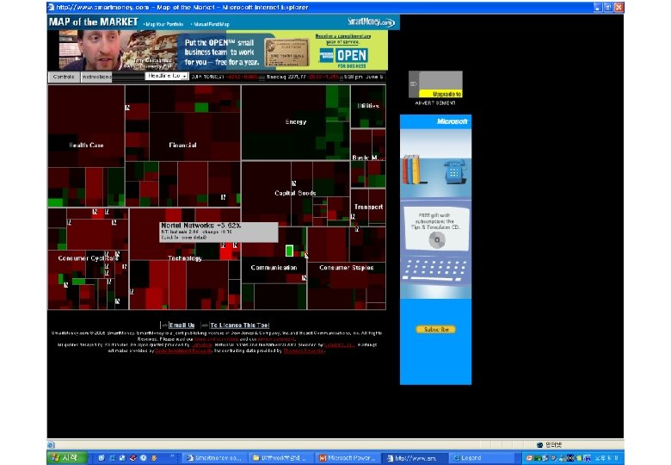Click the Utilities sector label
671x465 pixels.
tap(368, 106)
